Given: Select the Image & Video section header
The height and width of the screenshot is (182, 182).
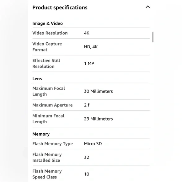Looking at the screenshot, I should click(x=47, y=24).
